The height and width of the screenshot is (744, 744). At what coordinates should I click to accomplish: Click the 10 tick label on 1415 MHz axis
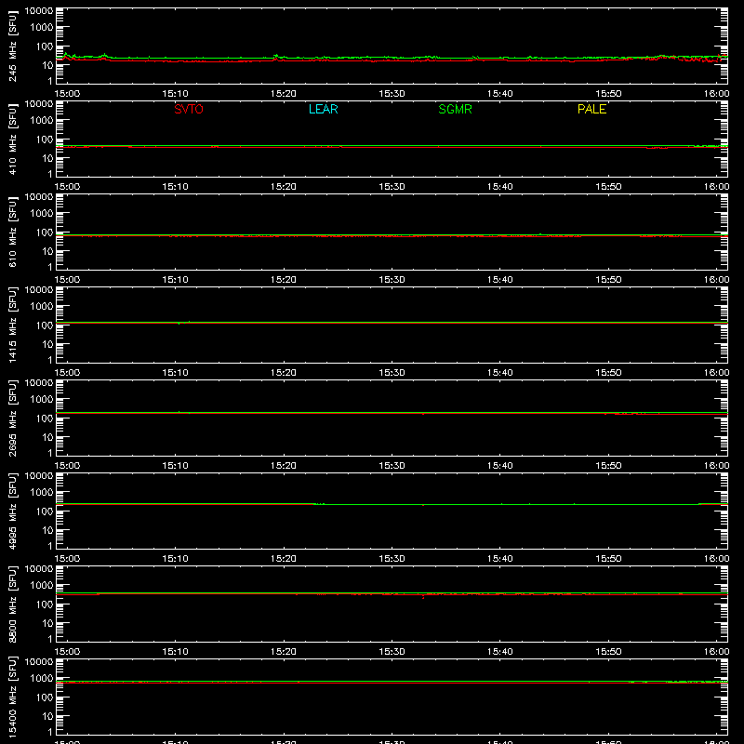click(x=48, y=344)
